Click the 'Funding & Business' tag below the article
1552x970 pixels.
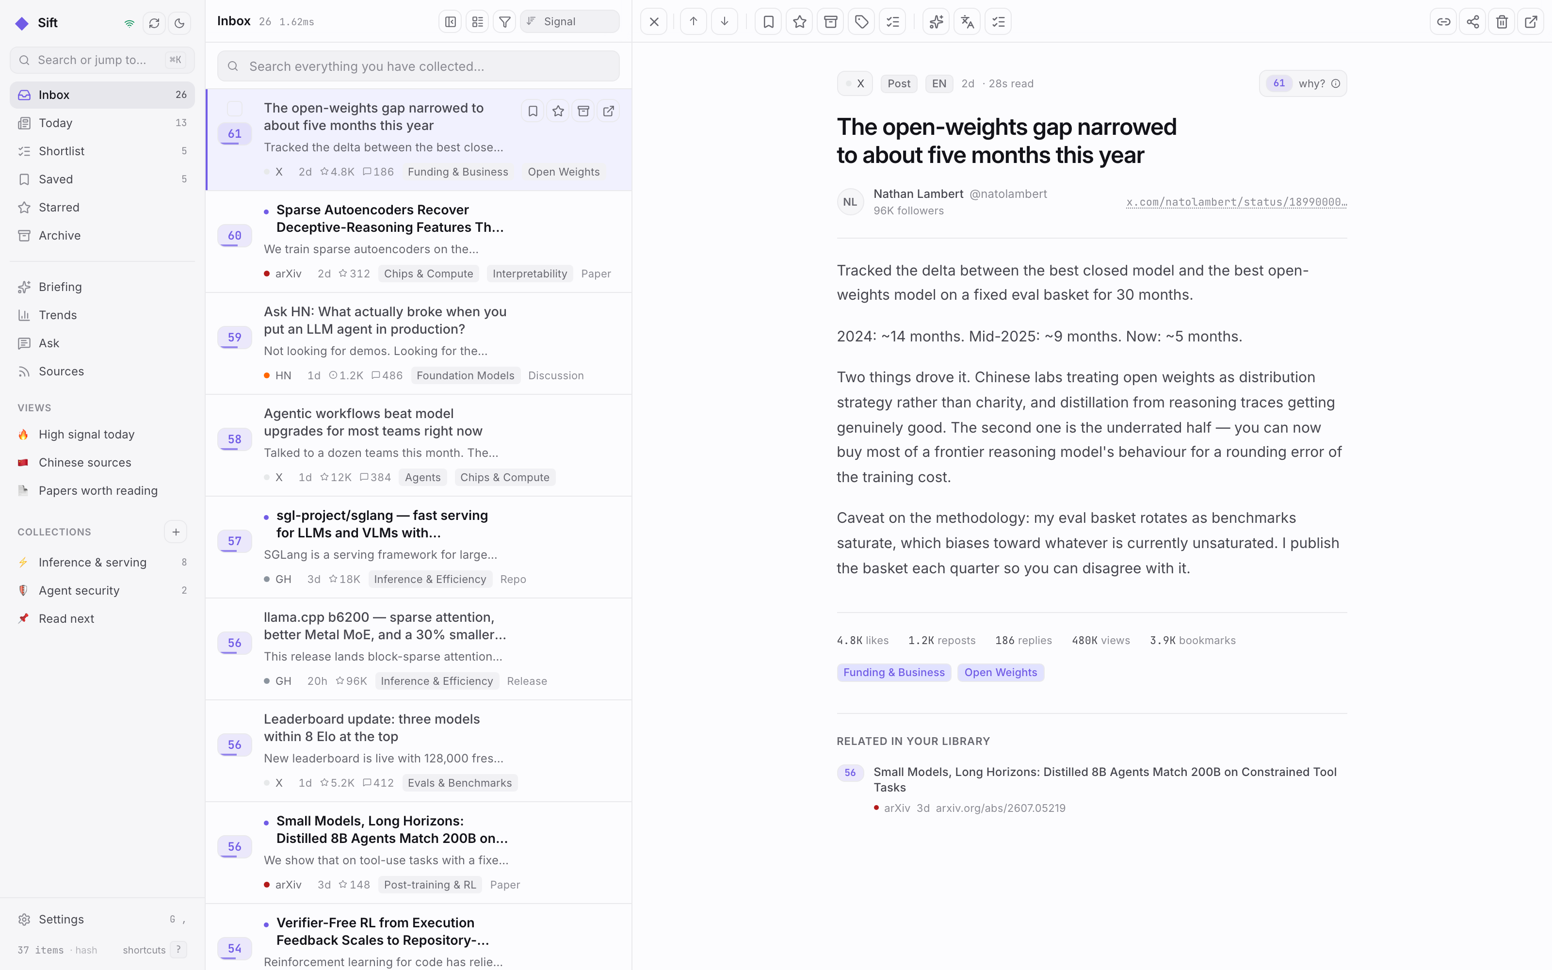point(894,672)
